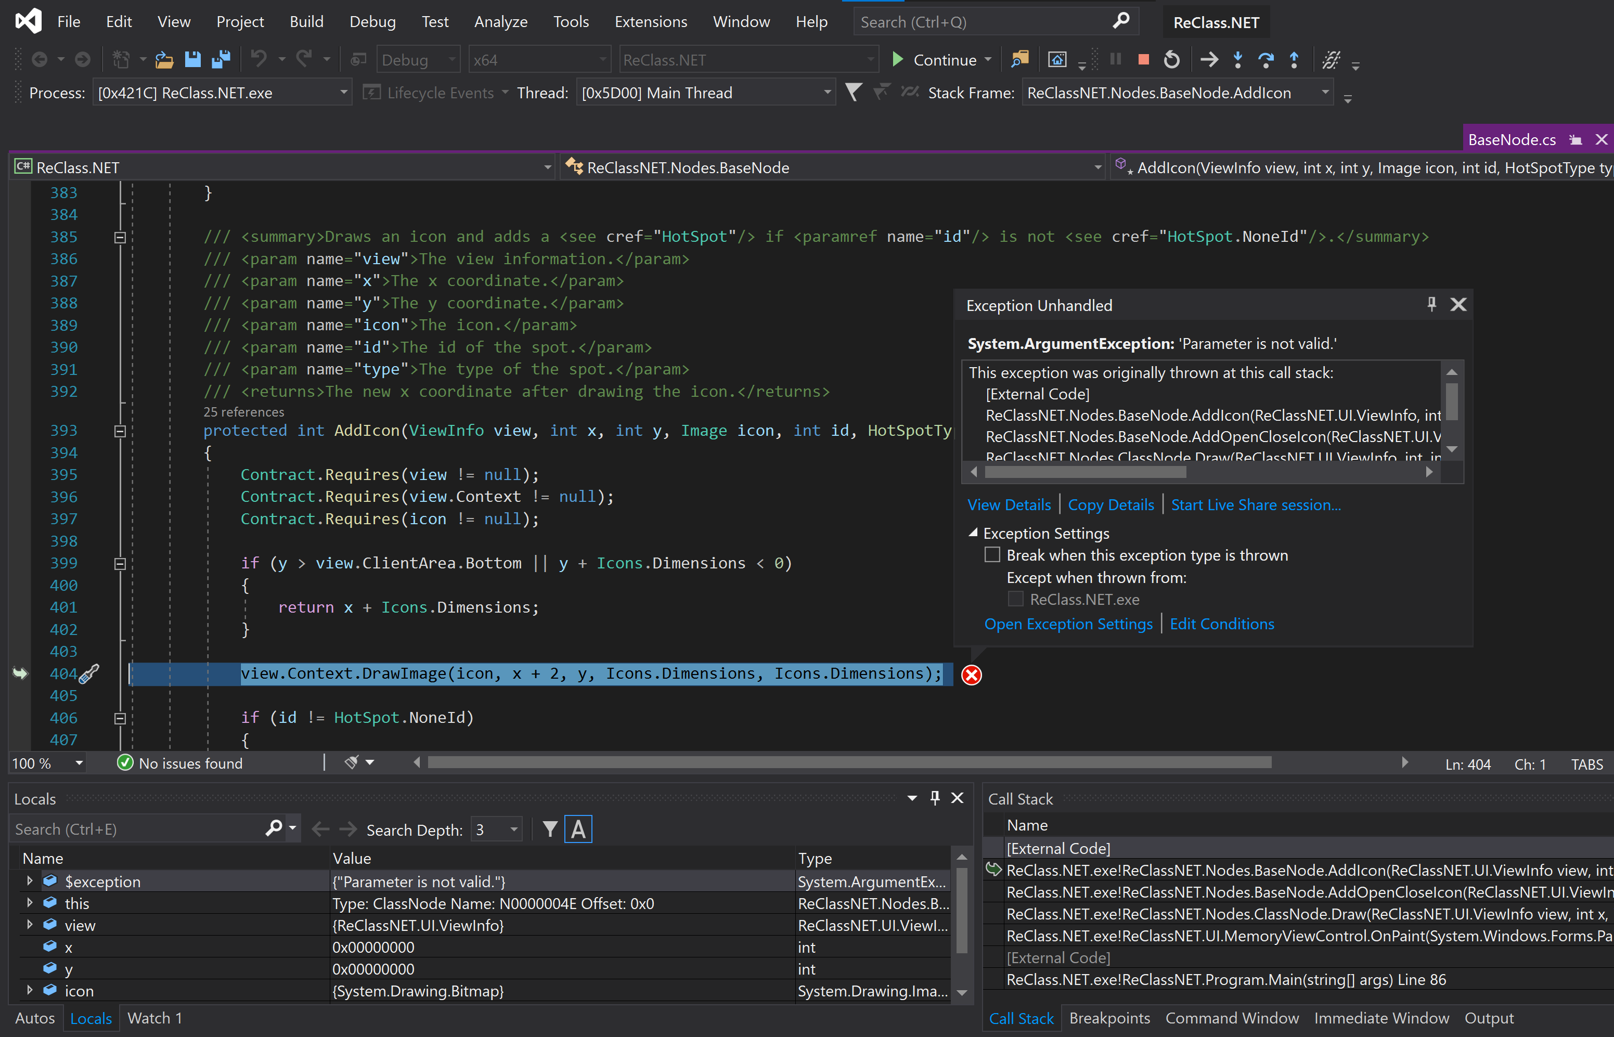Step Over the current line icon
Image resolution: width=1614 pixels, height=1037 pixels.
1266,59
